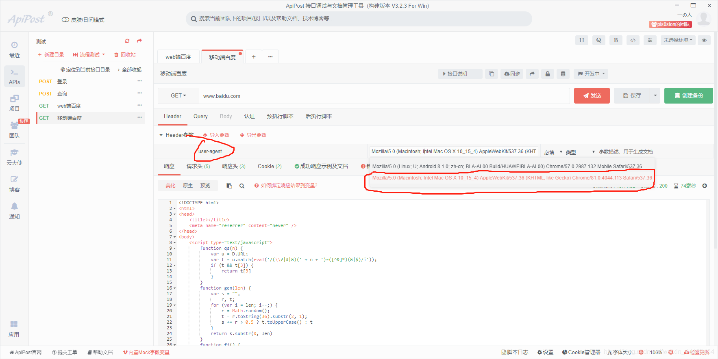
Task: Click the share arrow icon beside 测试
Action: pyautogui.click(x=139, y=41)
